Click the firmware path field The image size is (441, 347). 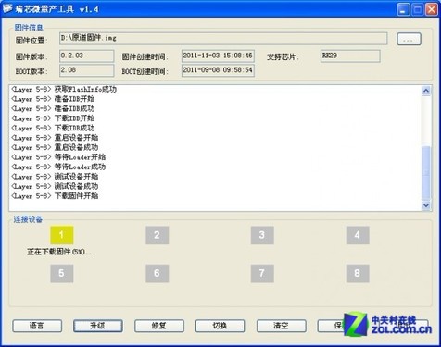pos(223,39)
